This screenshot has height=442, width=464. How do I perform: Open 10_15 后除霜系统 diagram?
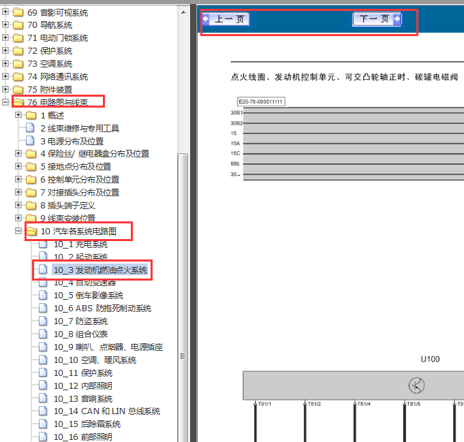click(x=87, y=424)
